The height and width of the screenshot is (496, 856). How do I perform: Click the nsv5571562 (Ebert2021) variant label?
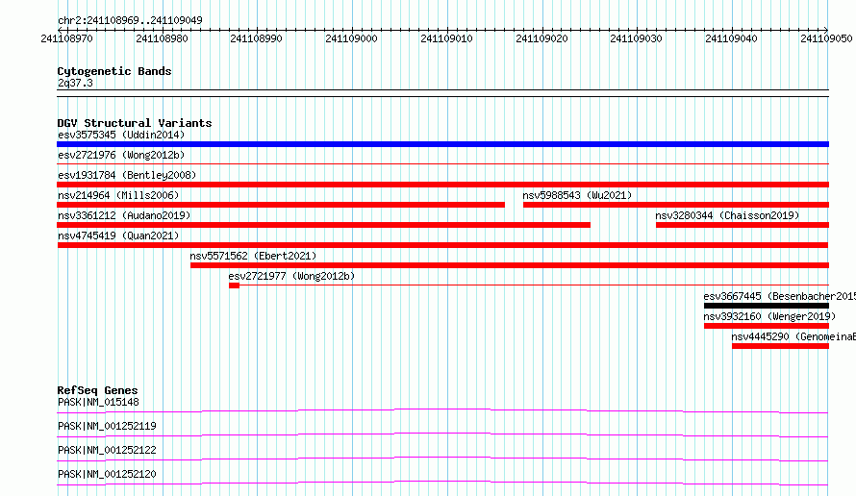coord(253,256)
